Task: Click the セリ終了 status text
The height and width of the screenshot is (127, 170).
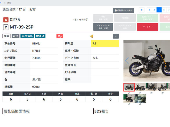Action: [83, 20]
